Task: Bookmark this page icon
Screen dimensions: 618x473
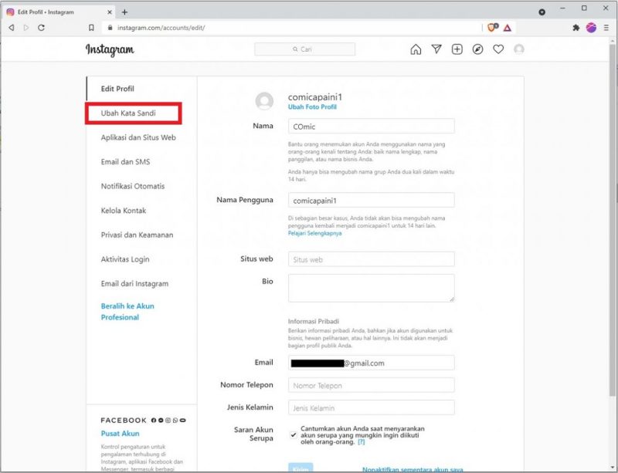Action: [91, 28]
